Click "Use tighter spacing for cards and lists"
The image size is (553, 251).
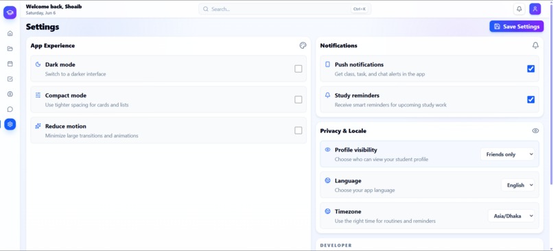point(86,105)
